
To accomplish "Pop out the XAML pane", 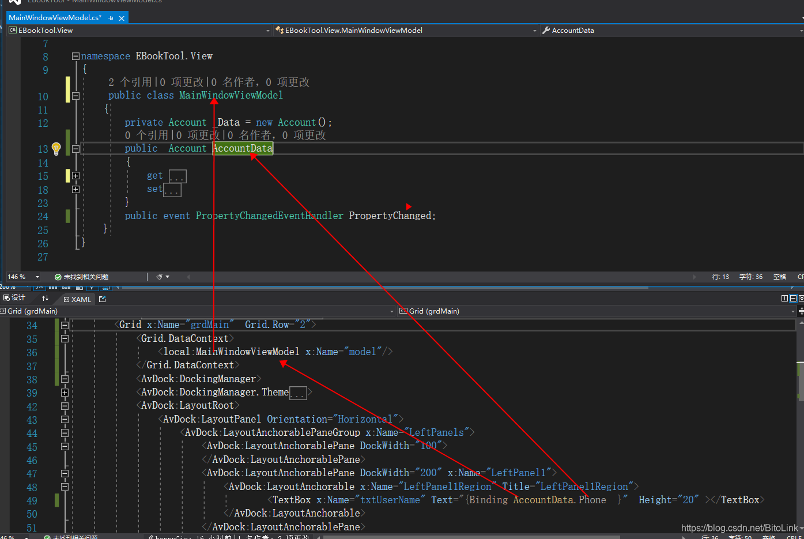I will click(x=103, y=299).
